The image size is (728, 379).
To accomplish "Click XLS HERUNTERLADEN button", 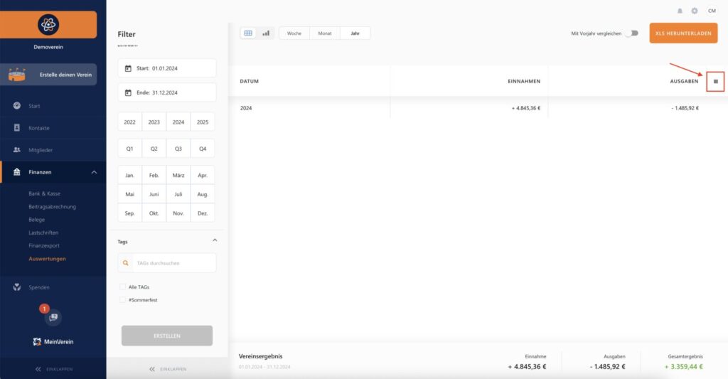I will [683, 33].
